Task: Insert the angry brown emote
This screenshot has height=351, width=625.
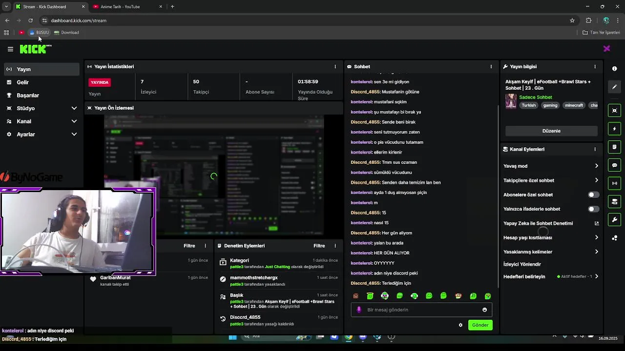Action: pos(355,296)
